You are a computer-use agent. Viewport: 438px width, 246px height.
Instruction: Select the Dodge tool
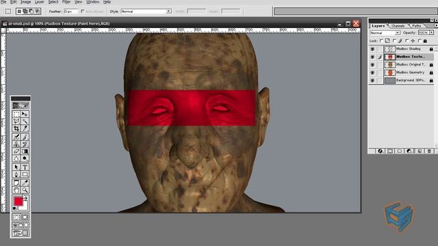25,159
